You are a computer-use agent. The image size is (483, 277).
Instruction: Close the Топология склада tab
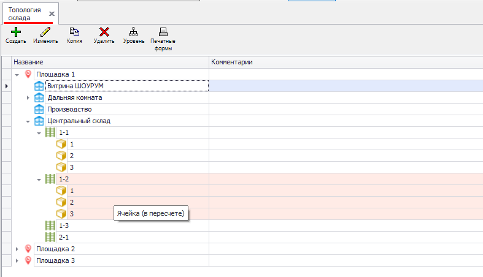click(52, 13)
